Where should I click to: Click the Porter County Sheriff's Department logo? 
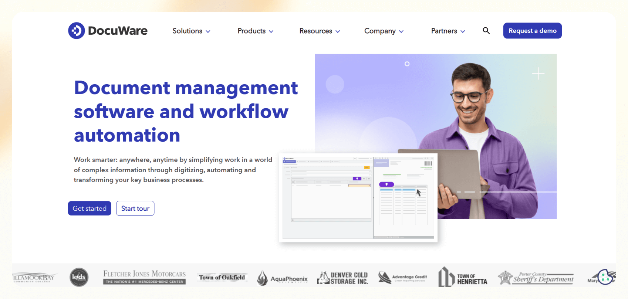tap(536, 278)
